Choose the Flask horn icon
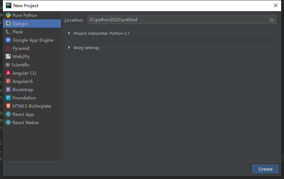 8,32
